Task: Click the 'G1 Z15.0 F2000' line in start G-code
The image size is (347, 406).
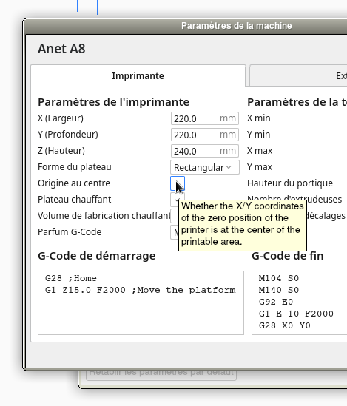Action: 141,290
